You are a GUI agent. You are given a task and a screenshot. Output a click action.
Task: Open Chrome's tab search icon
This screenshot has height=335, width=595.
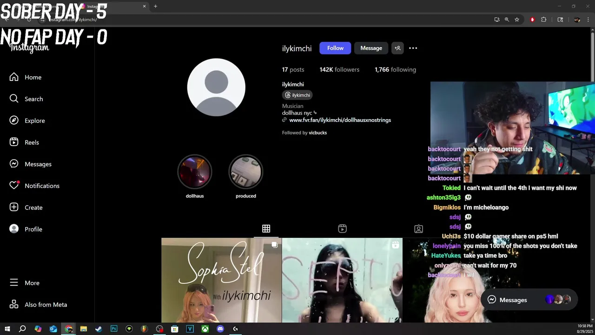(560, 20)
